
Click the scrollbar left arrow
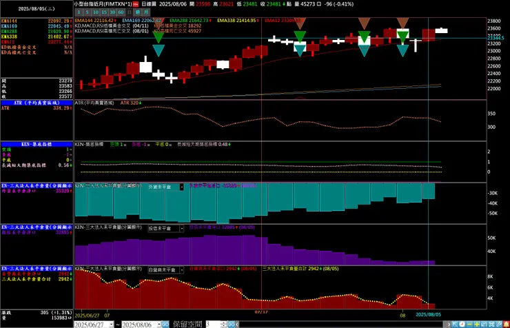click(x=237, y=324)
